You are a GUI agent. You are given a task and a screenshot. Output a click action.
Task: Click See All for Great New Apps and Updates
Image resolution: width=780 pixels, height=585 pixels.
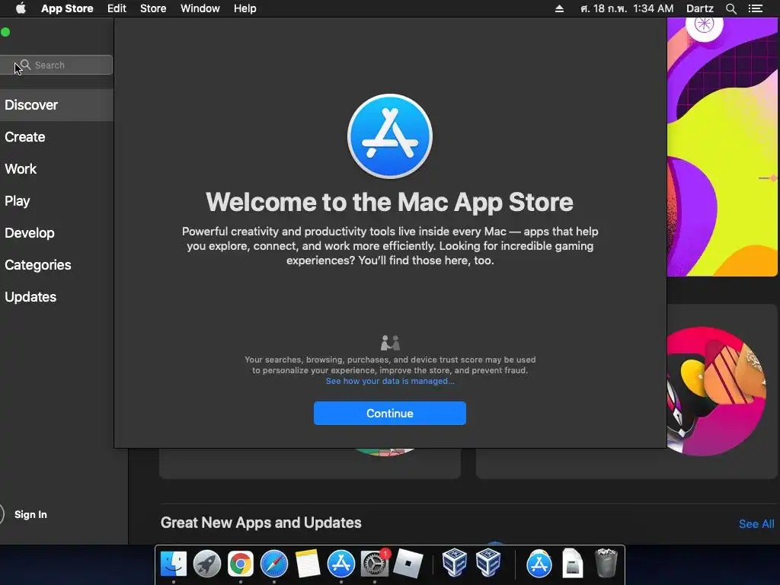tap(756, 524)
